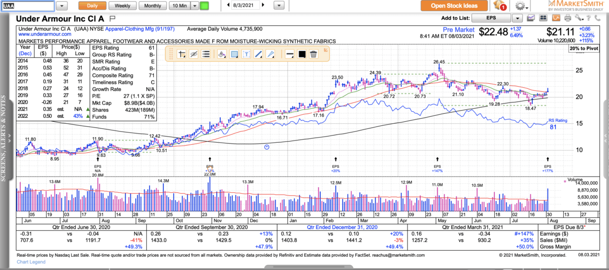
Task: Open the 10 Min interval dropdown arrow
Action: [x=193, y=6]
